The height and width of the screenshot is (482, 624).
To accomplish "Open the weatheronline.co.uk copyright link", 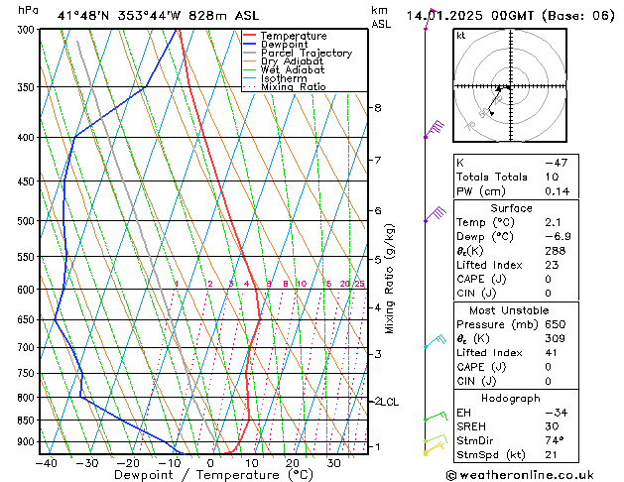I will point(520,475).
